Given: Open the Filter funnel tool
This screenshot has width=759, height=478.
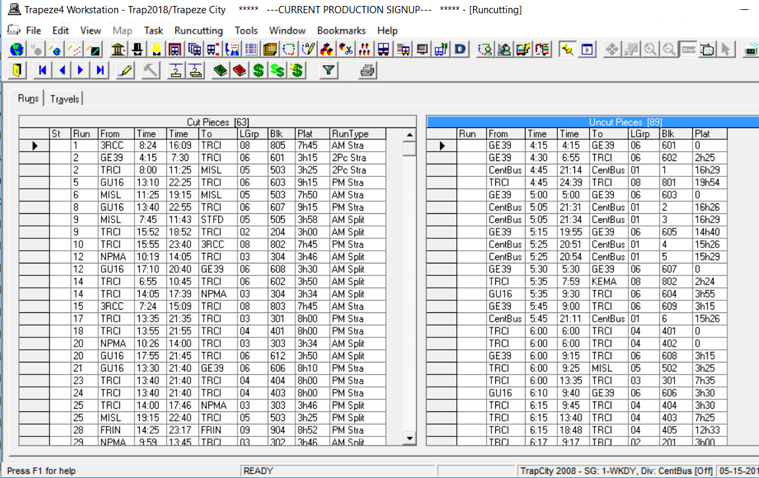Looking at the screenshot, I should (329, 70).
